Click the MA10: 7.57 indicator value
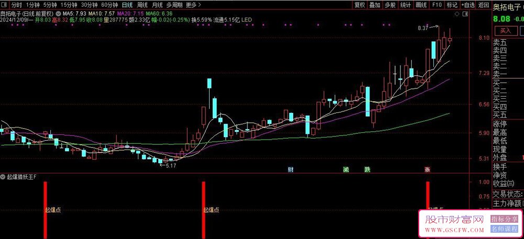The image size is (524, 239). click(x=101, y=14)
